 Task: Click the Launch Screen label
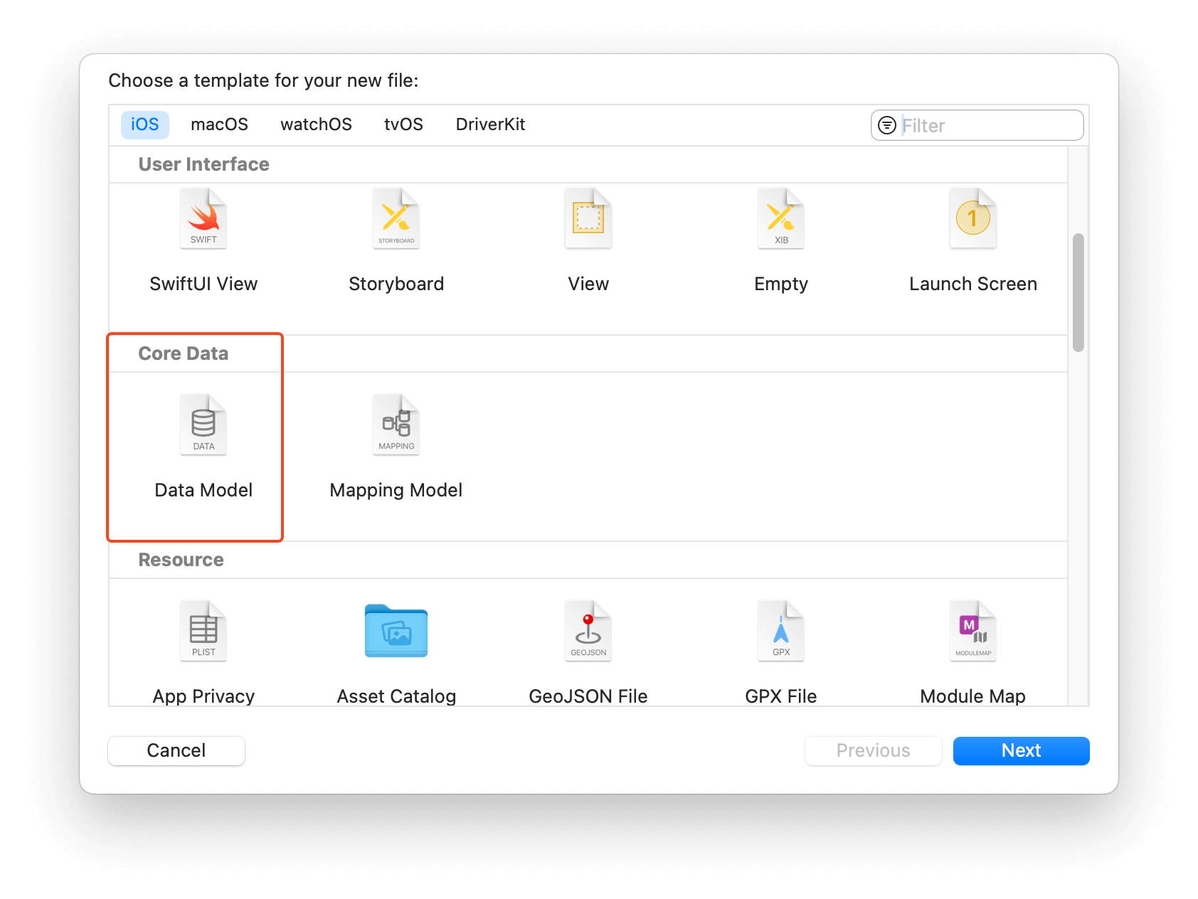pyautogui.click(x=973, y=284)
